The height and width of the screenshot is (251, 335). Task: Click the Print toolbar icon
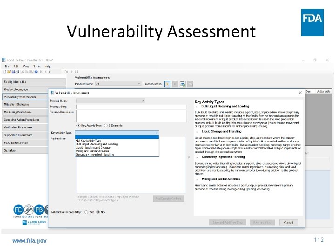(x=17, y=72)
